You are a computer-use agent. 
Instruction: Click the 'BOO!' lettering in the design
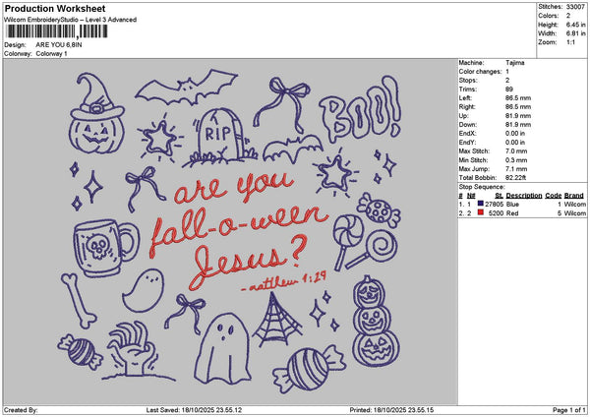(360, 111)
